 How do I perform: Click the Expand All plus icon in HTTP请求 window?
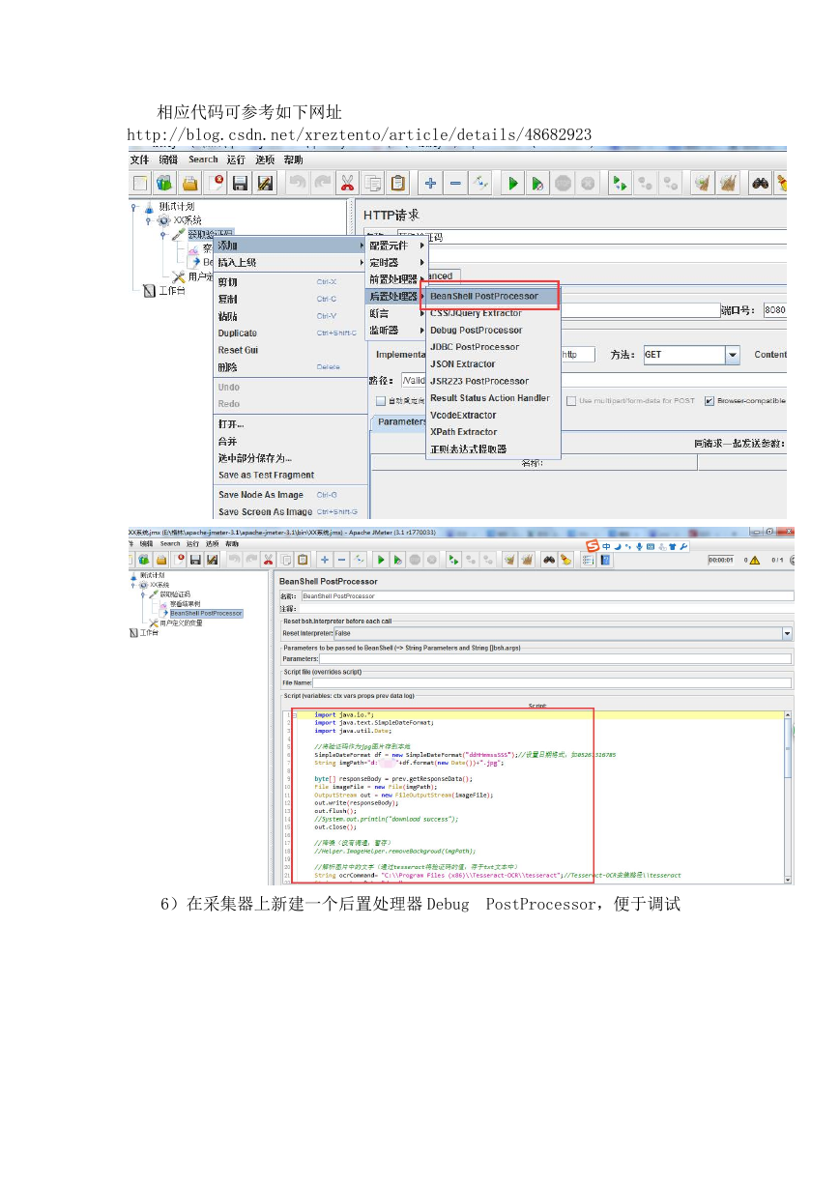pyautogui.click(x=430, y=183)
